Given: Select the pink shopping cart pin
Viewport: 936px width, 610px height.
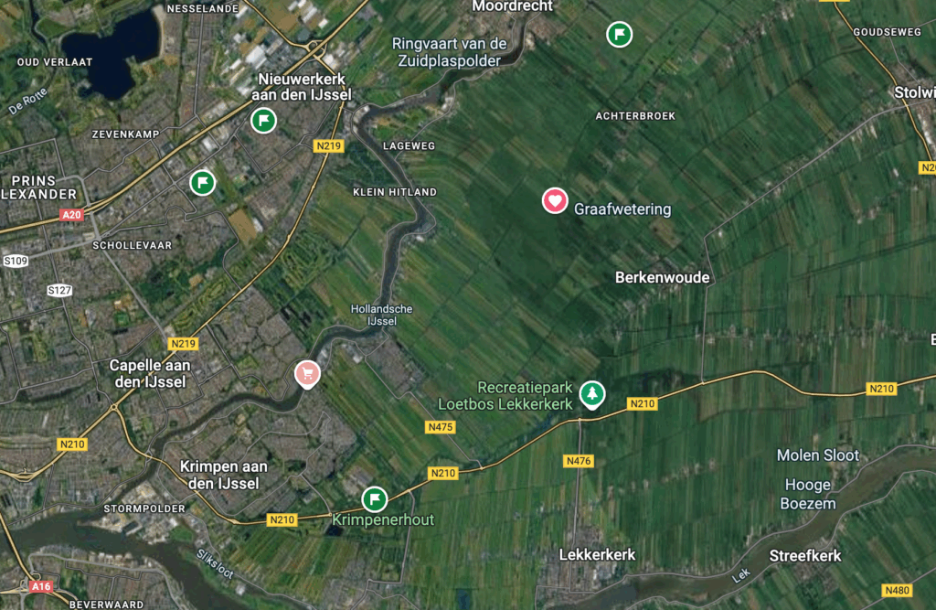Looking at the screenshot, I should pyautogui.click(x=307, y=375).
